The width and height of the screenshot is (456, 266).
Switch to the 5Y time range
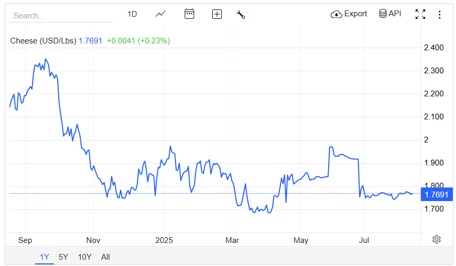coord(63,257)
